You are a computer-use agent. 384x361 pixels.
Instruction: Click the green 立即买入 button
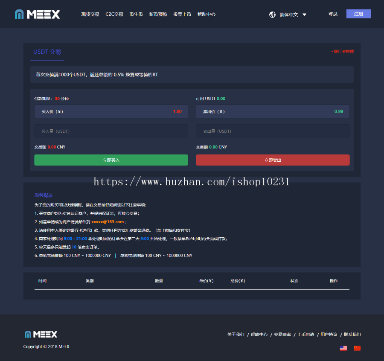tap(111, 160)
